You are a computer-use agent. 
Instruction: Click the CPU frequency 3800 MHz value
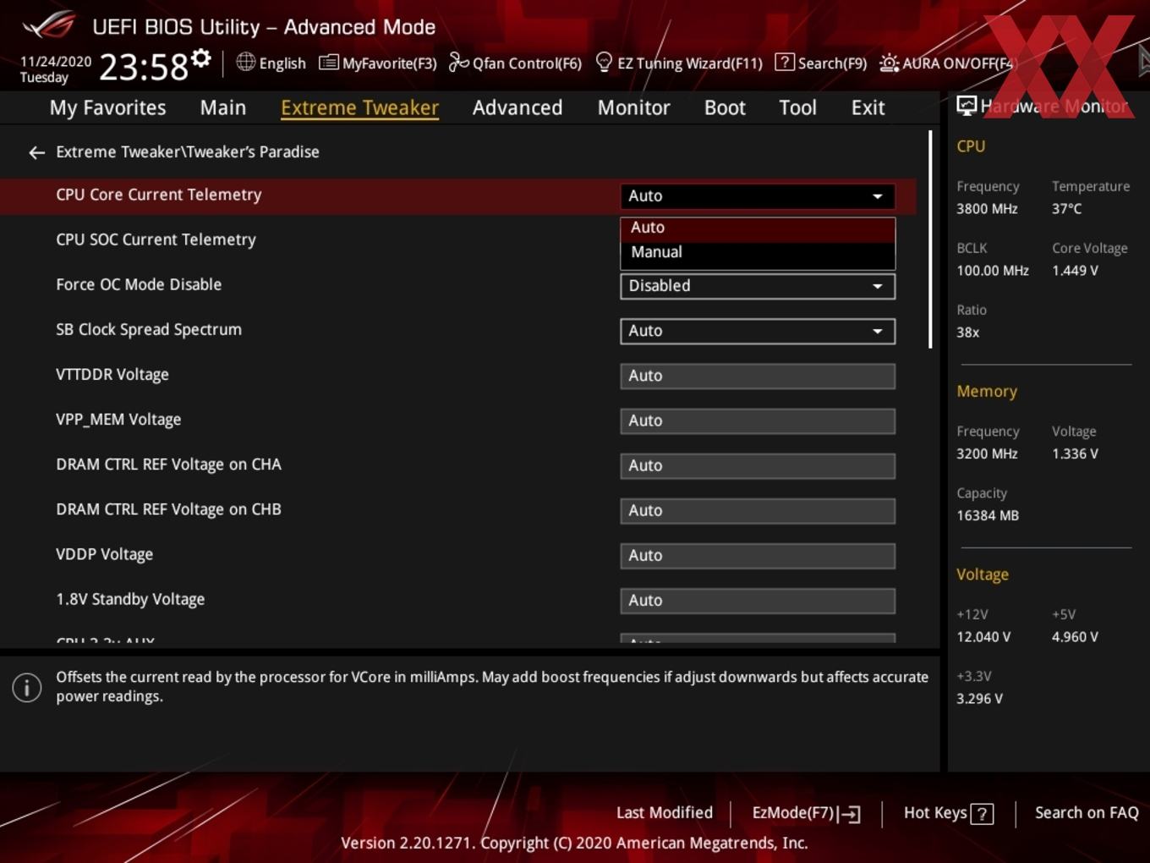click(x=987, y=209)
